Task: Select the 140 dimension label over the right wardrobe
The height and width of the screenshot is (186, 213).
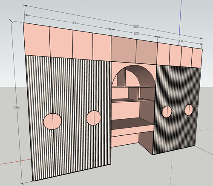Action: tap(181, 41)
